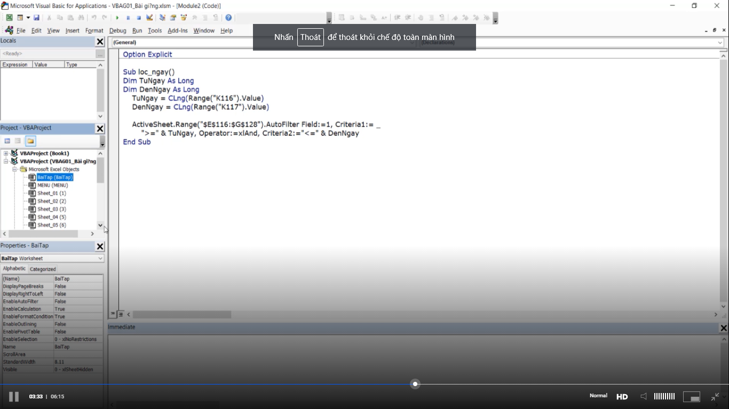Click the Redo arrow icon
729x409 pixels.
pos(105,18)
